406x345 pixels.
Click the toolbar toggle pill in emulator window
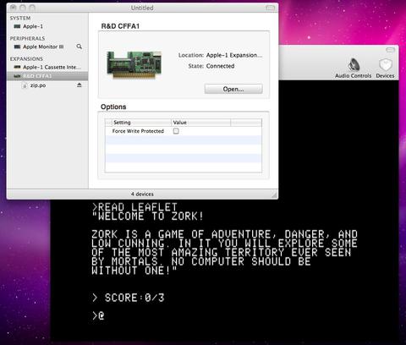(x=390, y=50)
